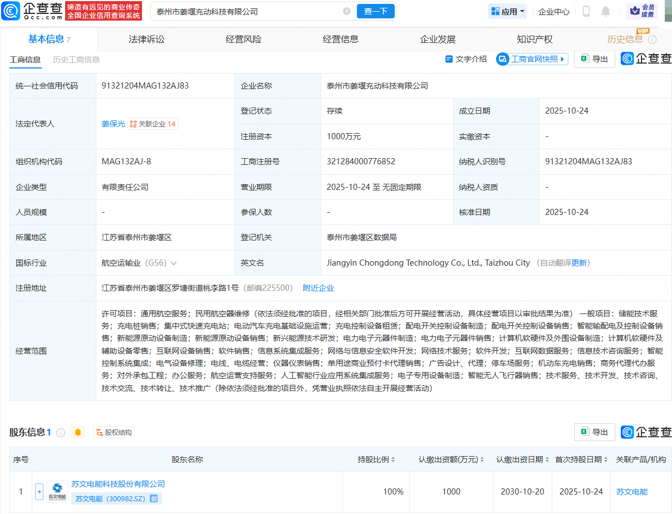Screen dimensions: 672x514
Task: Switch to the 法律诉讼 tab
Action: point(146,39)
